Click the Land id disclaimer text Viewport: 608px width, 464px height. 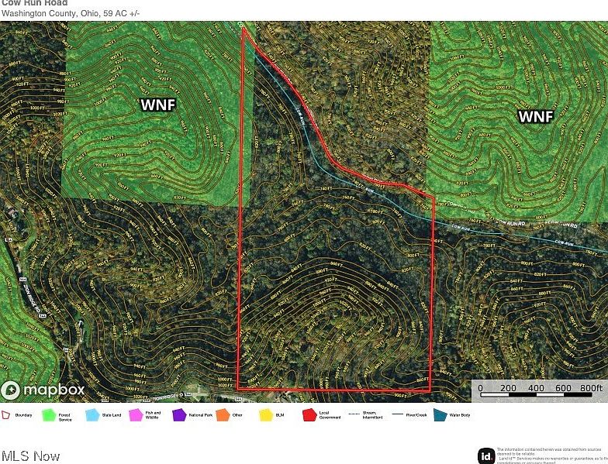click(551, 455)
